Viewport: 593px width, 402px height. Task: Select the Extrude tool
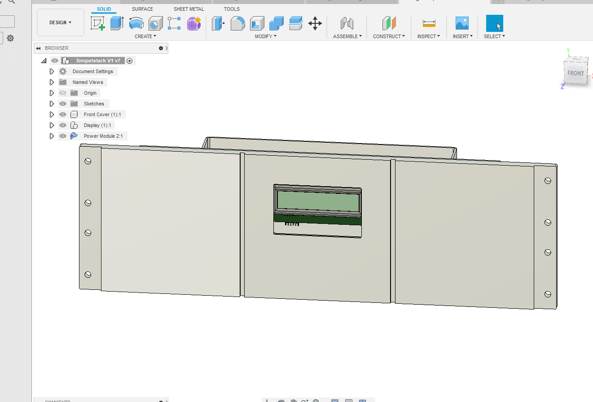pos(117,23)
